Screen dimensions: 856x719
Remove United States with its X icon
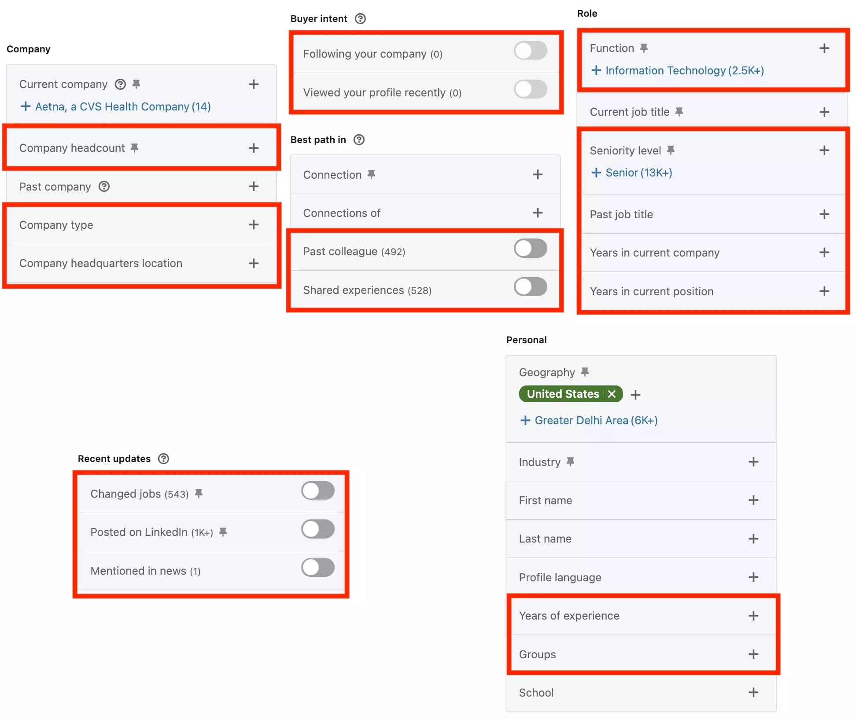(x=611, y=394)
